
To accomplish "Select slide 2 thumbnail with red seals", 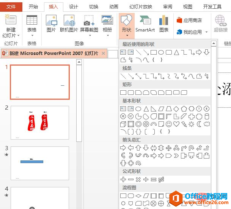I will 40,123.
